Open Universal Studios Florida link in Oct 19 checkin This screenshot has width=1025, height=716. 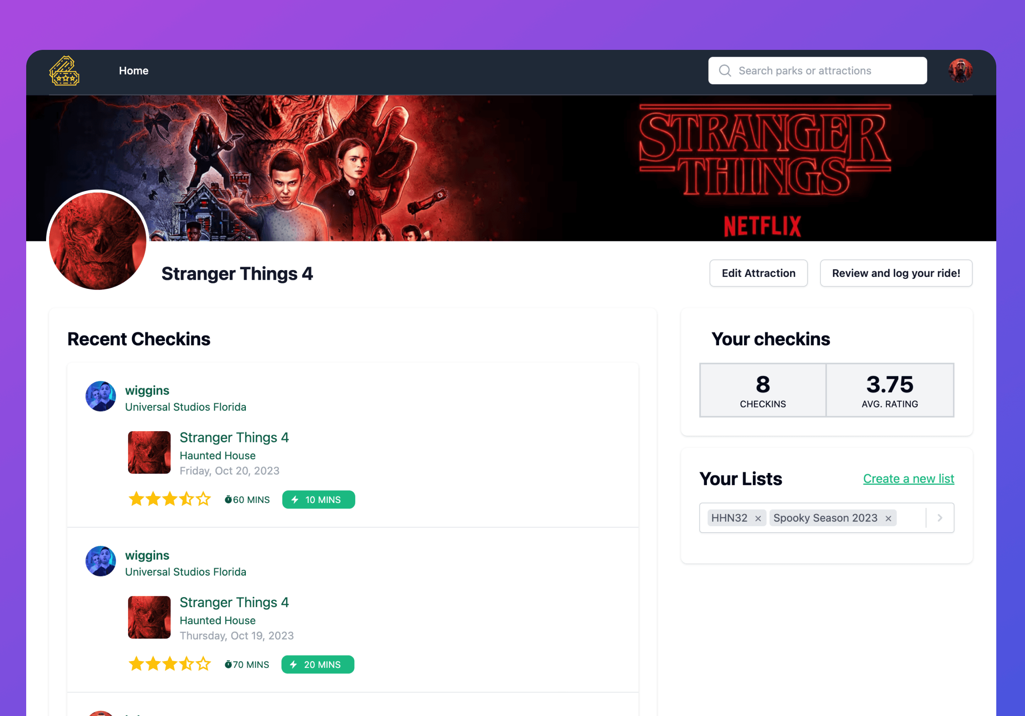pos(185,572)
